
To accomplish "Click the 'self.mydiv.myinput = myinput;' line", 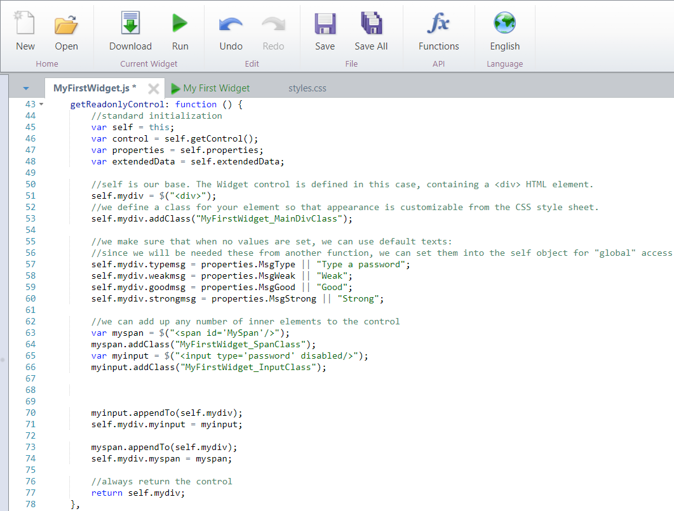I will 167,425.
